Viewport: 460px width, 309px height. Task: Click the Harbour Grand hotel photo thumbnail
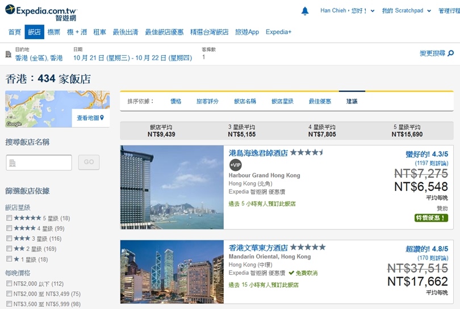[x=172, y=187]
